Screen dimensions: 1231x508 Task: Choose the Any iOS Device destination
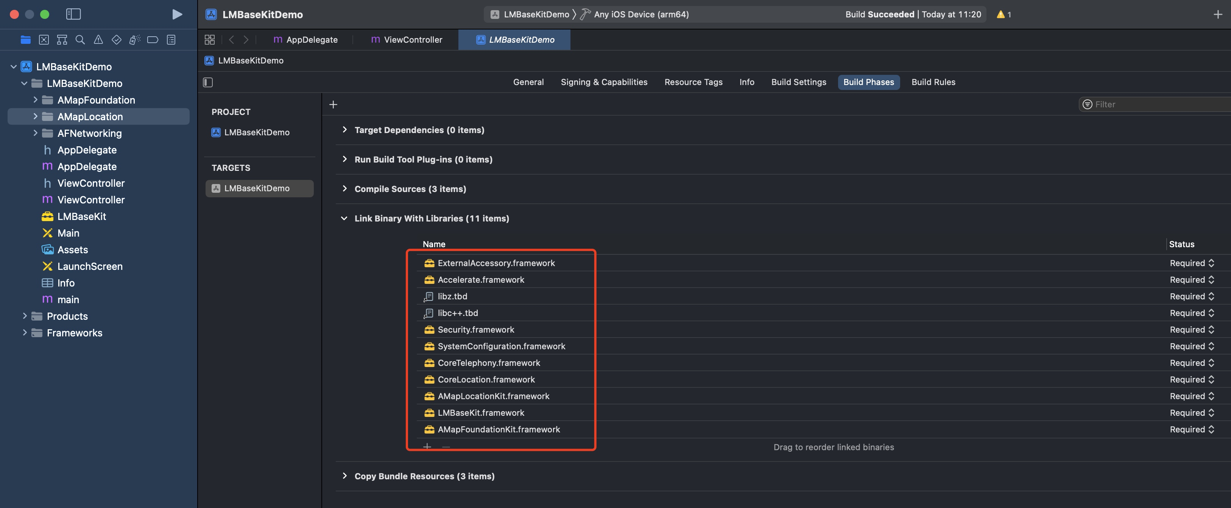click(x=634, y=14)
